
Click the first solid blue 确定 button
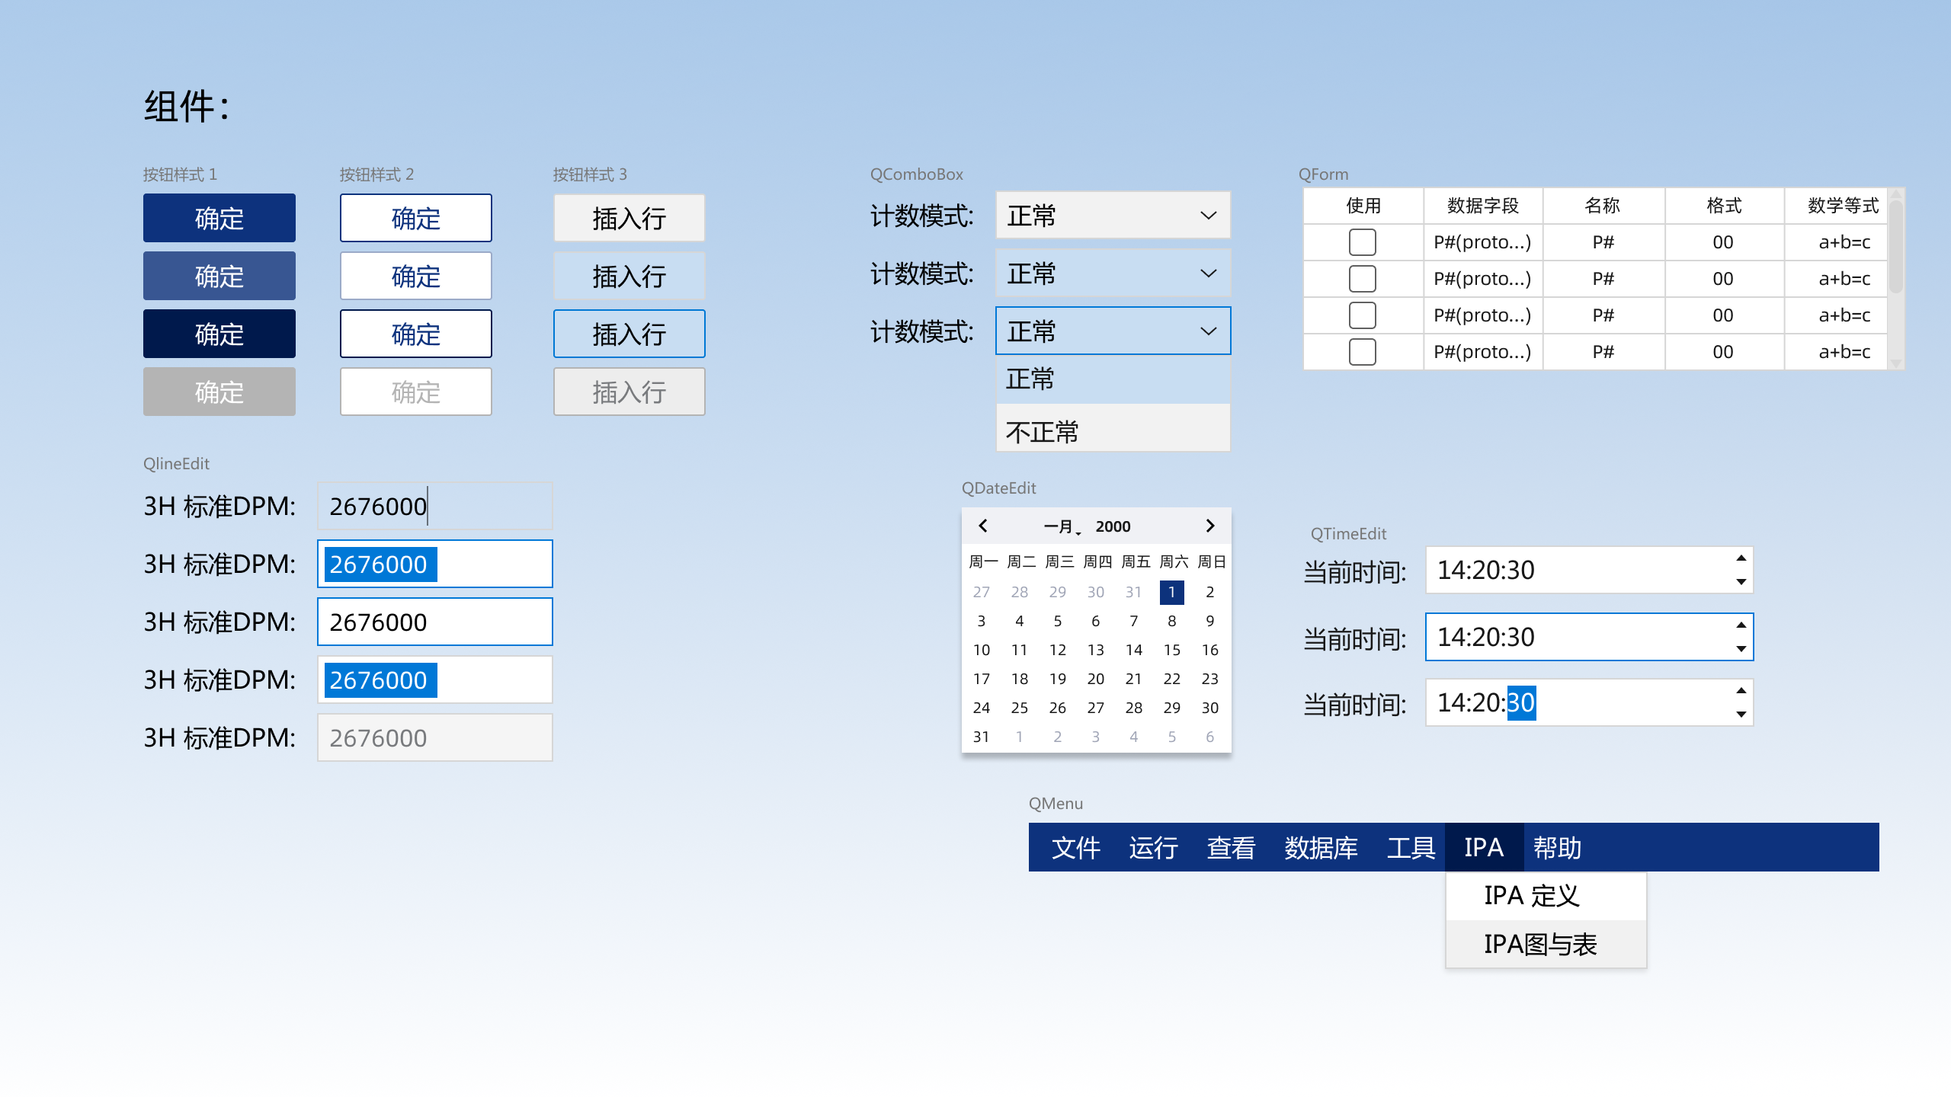pyautogui.click(x=219, y=218)
